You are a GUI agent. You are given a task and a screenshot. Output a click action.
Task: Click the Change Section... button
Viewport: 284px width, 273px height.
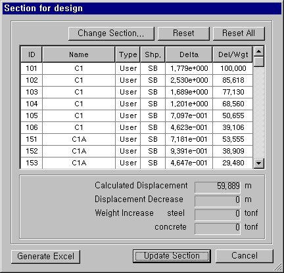pyautogui.click(x=111, y=33)
